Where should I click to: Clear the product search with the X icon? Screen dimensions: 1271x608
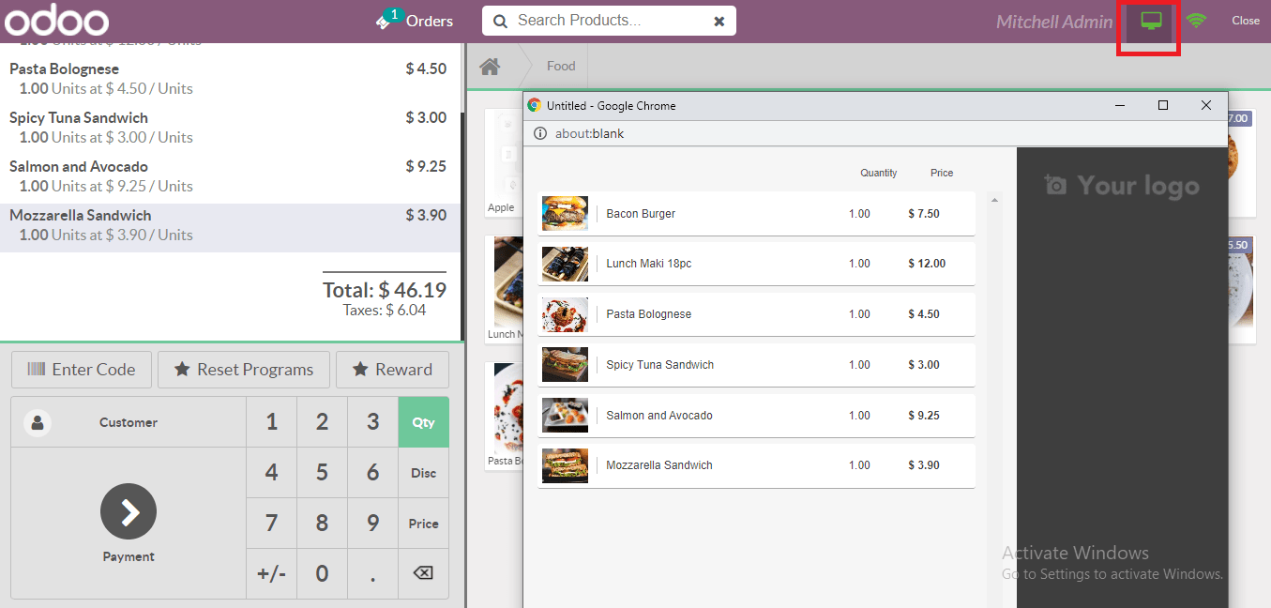point(719,21)
